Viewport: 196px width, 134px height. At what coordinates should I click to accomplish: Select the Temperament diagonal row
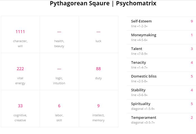(161, 120)
